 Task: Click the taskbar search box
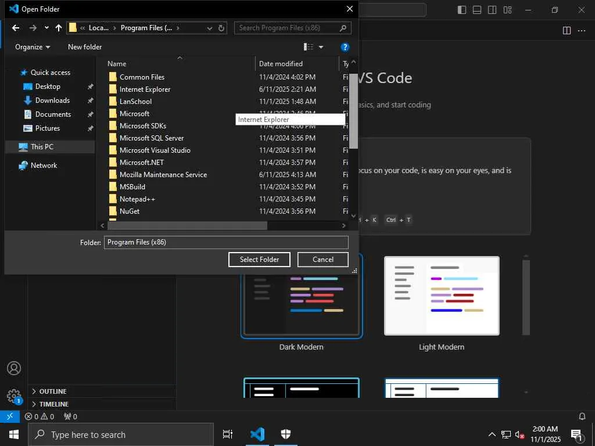coord(121,434)
